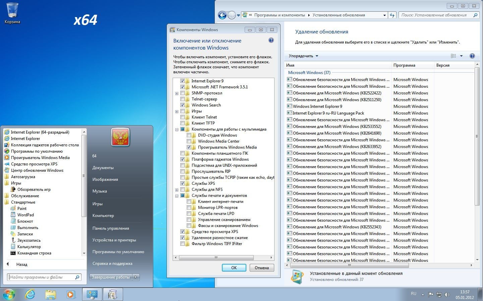Open Музыка from Start menu right pane

(x=100, y=191)
